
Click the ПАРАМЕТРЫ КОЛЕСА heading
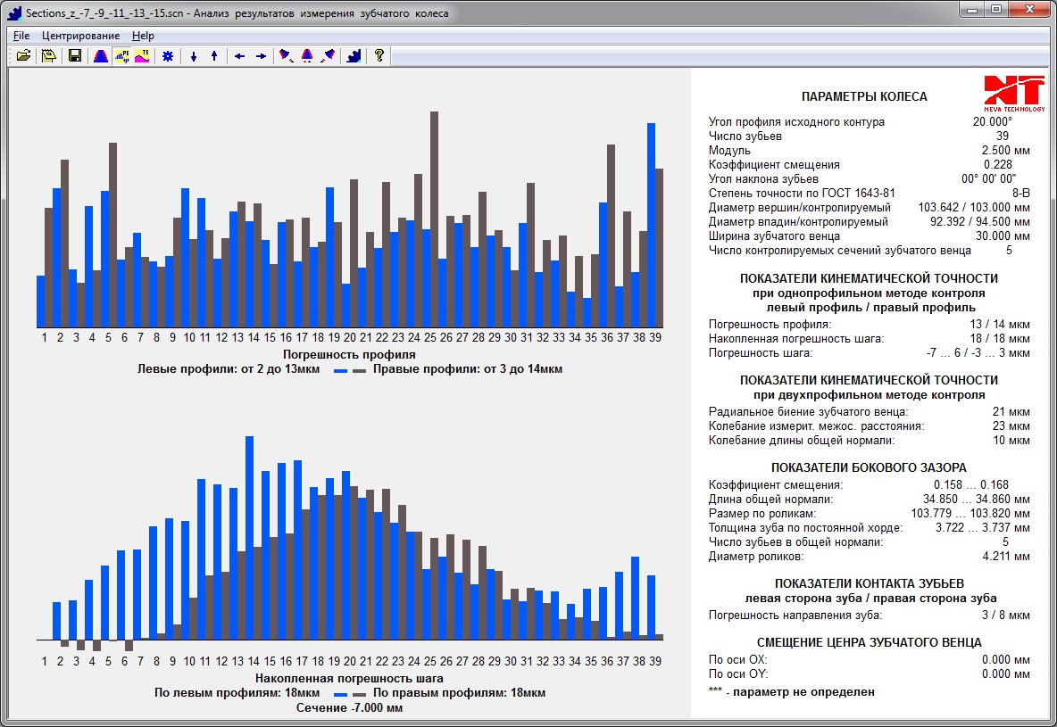864,96
